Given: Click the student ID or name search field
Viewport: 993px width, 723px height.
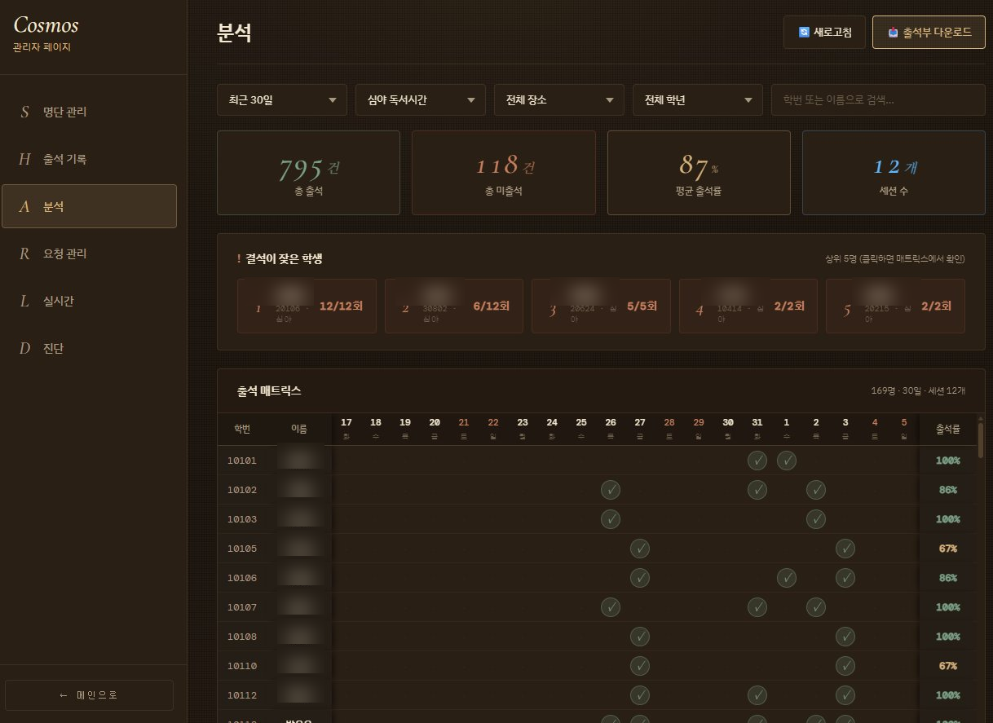Looking at the screenshot, I should point(877,100).
